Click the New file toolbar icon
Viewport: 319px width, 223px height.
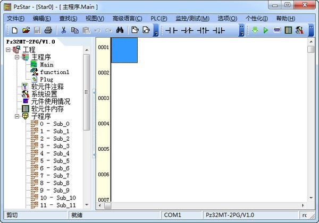14,30
